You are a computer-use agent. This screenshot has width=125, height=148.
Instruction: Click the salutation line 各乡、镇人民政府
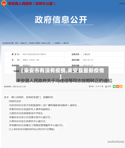[x=29, y=97]
